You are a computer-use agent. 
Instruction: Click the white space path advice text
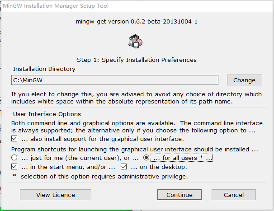pos(137,98)
